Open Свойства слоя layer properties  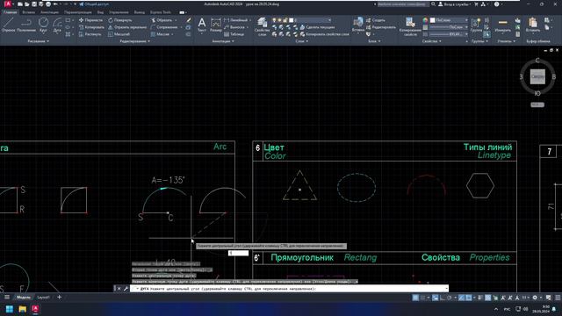tap(262, 26)
